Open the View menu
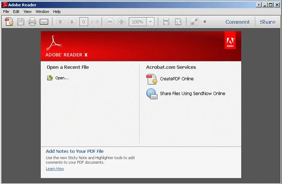The height and width of the screenshot is (184, 282). click(27, 12)
